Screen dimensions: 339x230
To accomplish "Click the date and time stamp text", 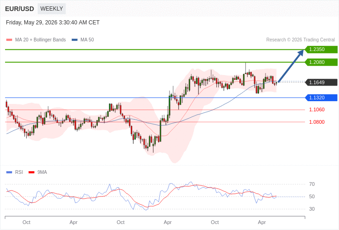I will pos(53,23).
